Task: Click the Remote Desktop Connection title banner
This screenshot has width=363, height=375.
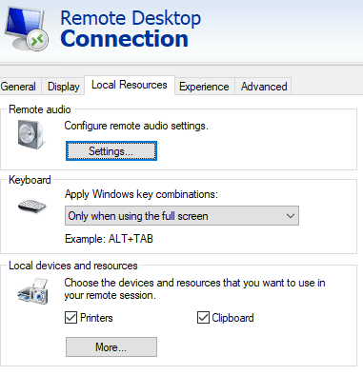Action: click(131, 29)
